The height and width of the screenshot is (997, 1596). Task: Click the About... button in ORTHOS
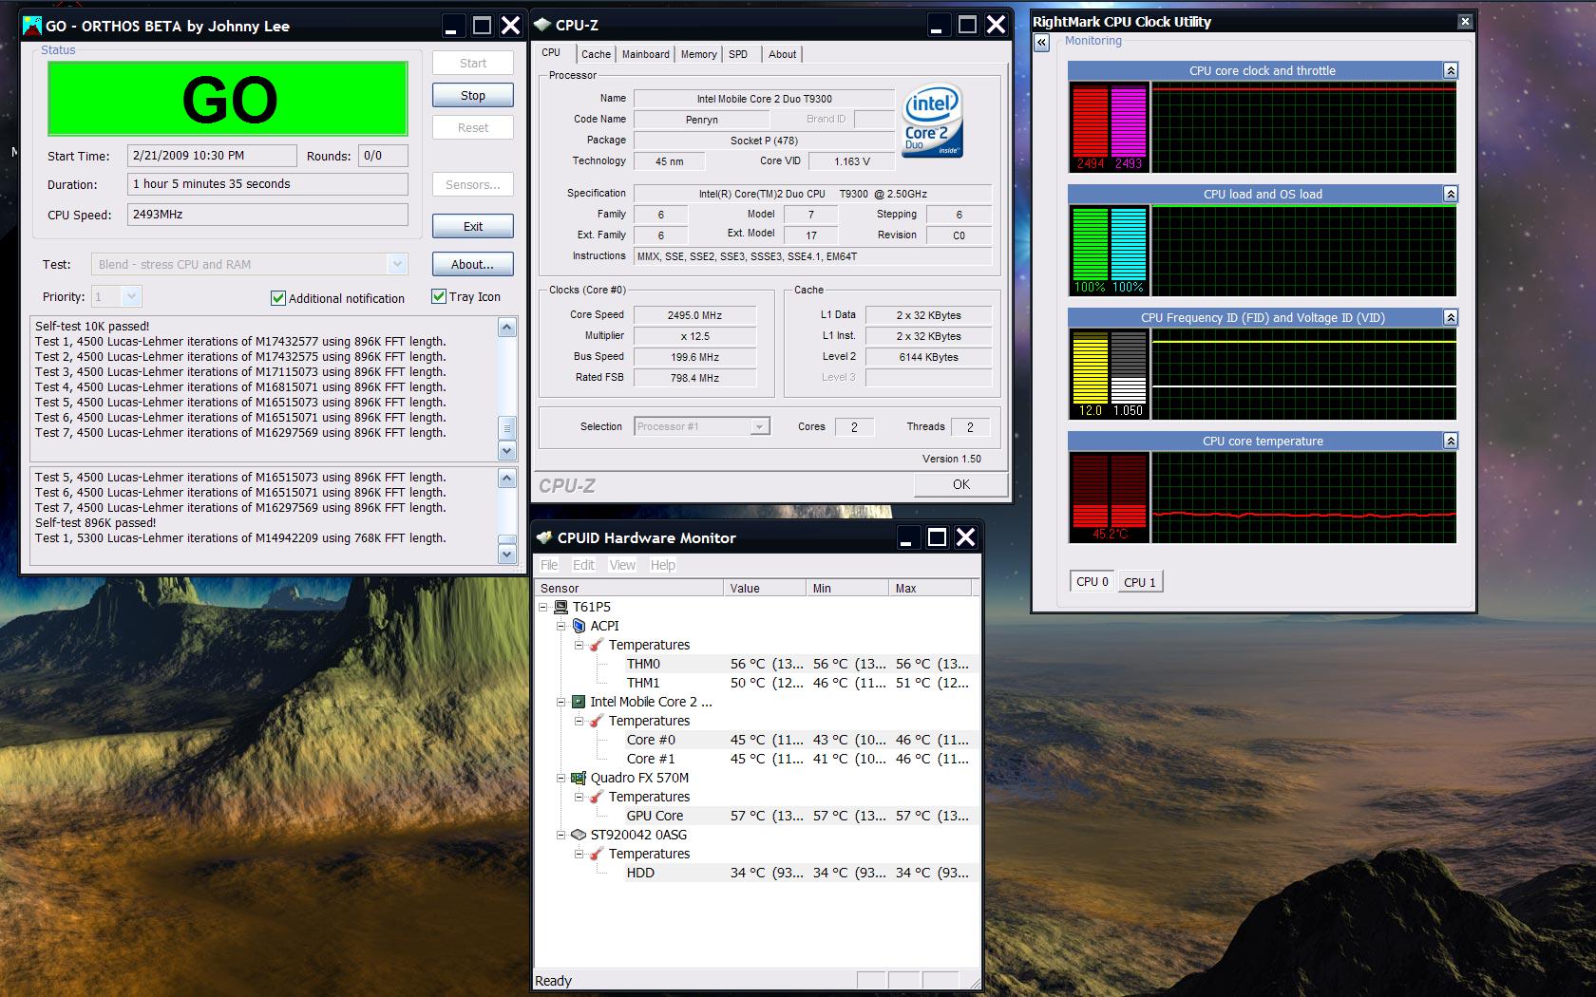click(473, 264)
